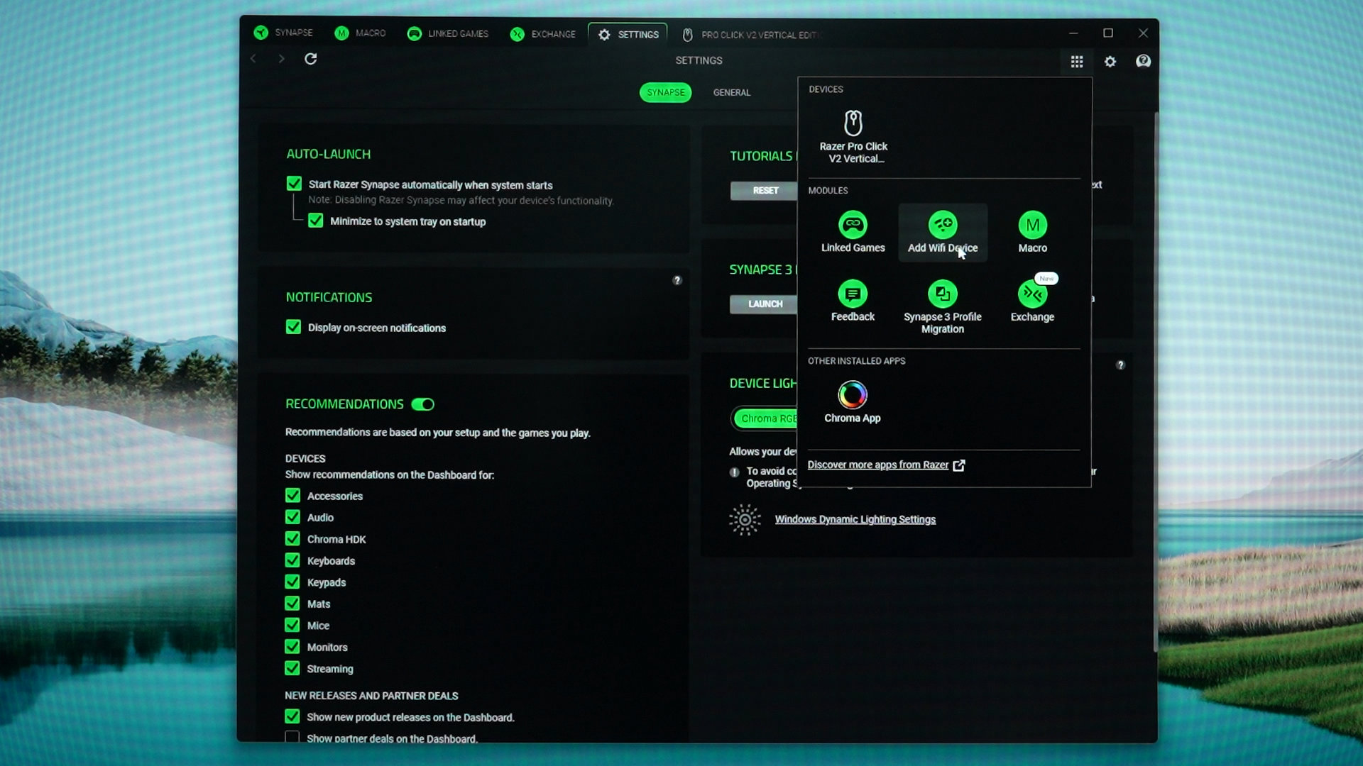The image size is (1363, 766).
Task: Uncheck Display on-screen notifications
Action: [x=293, y=327]
